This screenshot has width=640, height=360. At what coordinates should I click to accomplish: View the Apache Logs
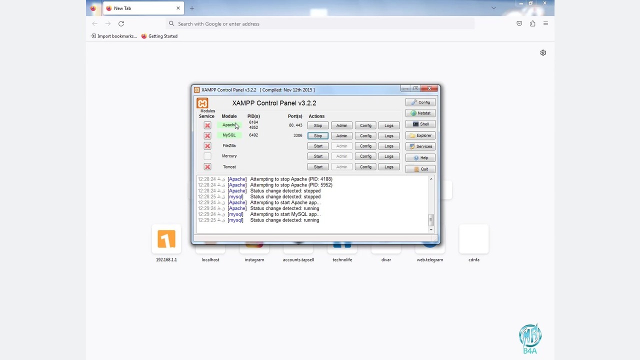point(389,125)
